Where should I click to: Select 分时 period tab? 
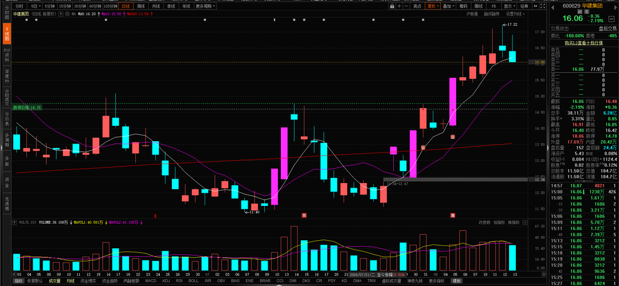coord(19,6)
